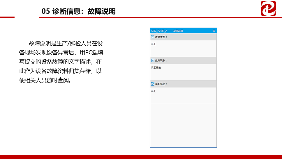Click the slide title 05 诊断信息：故障说明
282x159 pixels.
click(79, 11)
